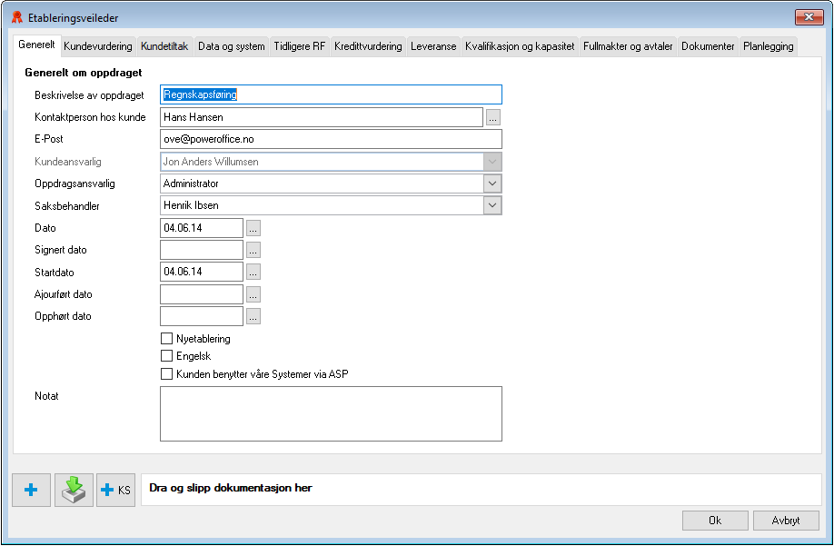834x546 pixels.
Task: Click the empty Ajourført dato field
Action: [202, 294]
